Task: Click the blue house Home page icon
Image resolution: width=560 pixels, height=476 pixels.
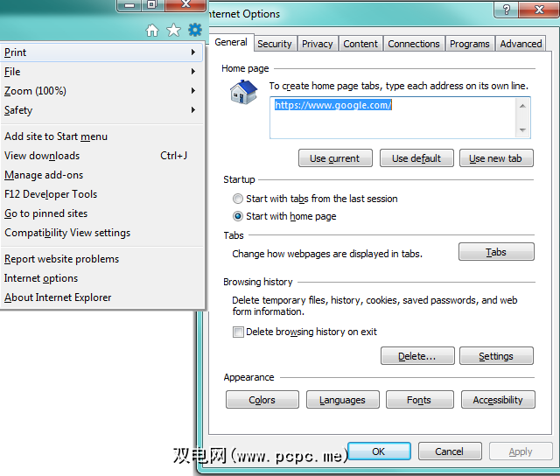Action: point(243,92)
